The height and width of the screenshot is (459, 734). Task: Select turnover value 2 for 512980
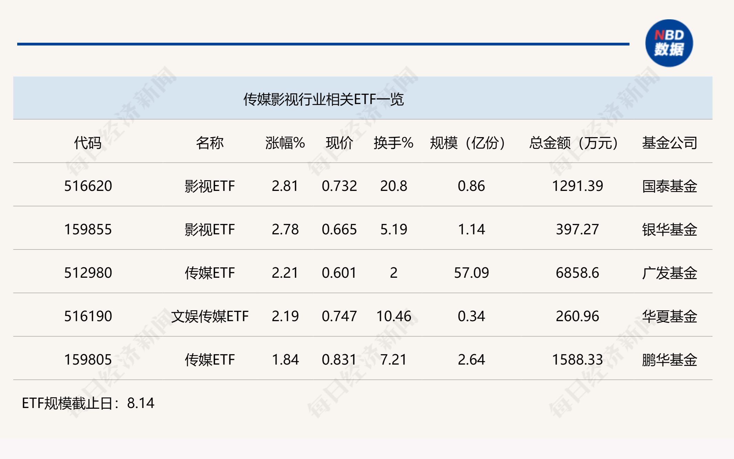(394, 273)
